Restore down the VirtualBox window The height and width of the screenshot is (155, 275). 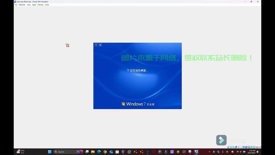click(x=251, y=2)
